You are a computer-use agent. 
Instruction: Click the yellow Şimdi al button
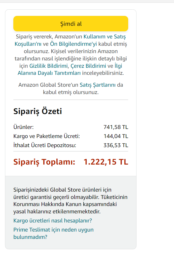71,24
